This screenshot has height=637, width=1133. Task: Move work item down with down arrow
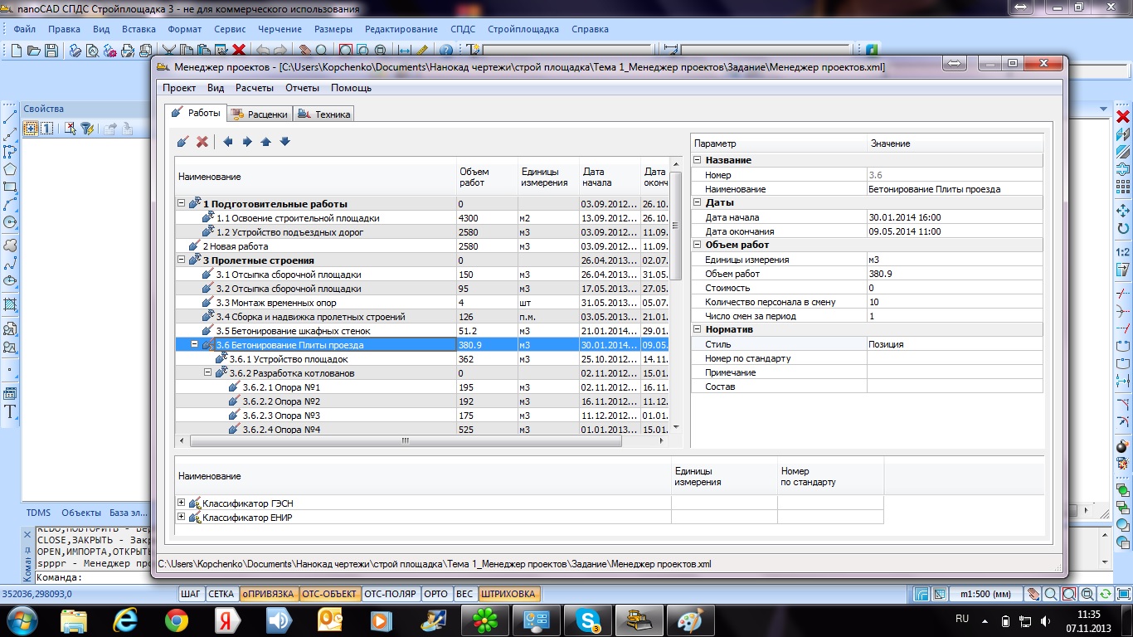coord(284,142)
